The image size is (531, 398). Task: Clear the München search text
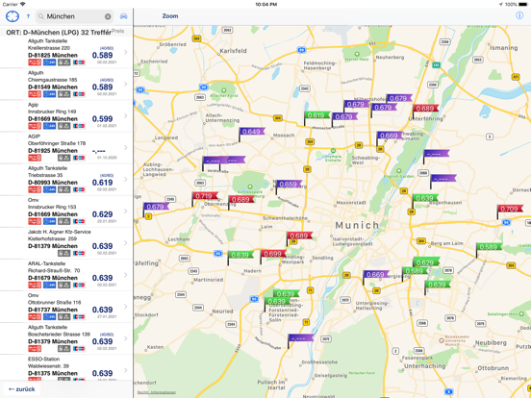pos(108,16)
